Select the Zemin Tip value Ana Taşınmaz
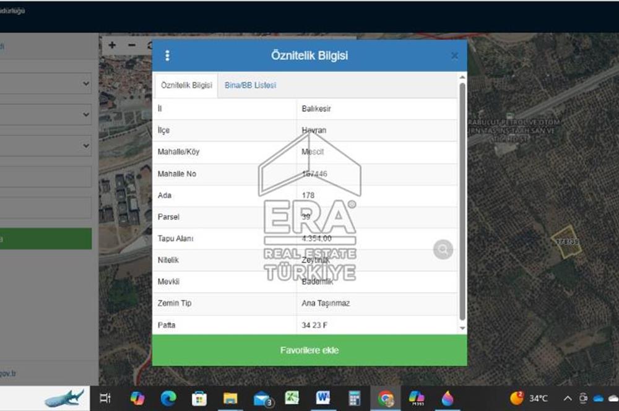This screenshot has width=619, height=411. click(x=326, y=303)
